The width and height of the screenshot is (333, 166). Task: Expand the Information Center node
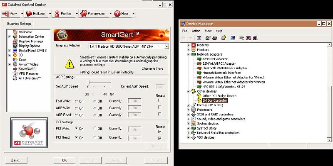pyautogui.click(x=10, y=37)
